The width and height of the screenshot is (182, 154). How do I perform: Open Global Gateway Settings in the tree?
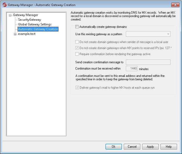(x=35, y=24)
